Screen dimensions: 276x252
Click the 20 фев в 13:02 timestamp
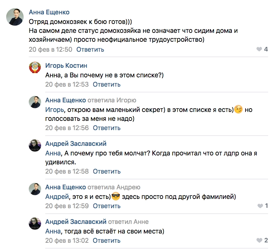[x=67, y=240]
